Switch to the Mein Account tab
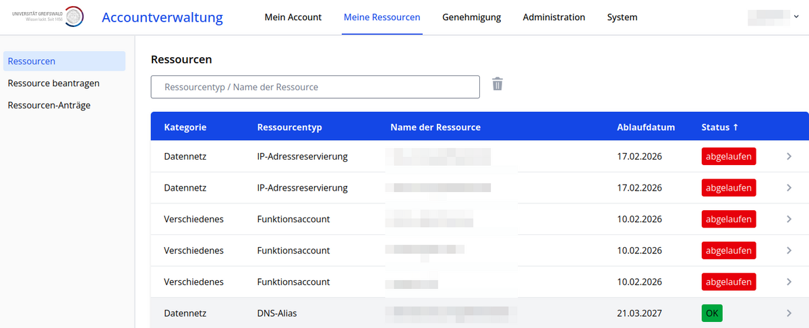This screenshot has width=809, height=328. [293, 18]
